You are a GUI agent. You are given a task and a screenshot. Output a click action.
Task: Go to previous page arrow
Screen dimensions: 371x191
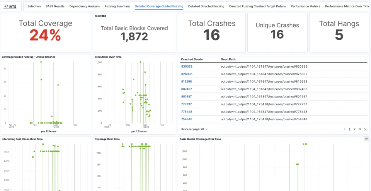(344, 129)
